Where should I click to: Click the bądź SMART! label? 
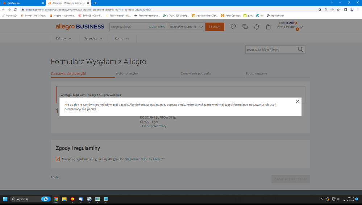click(288, 23)
